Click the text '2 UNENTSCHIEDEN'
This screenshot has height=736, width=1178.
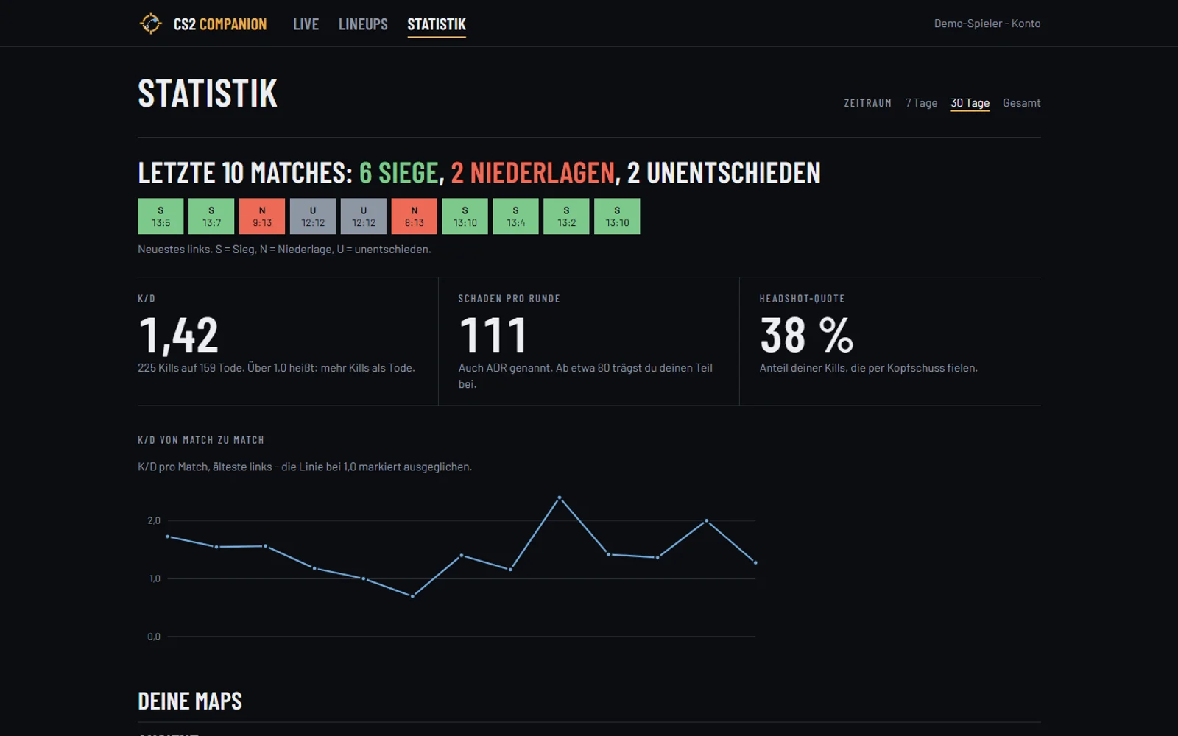point(724,173)
